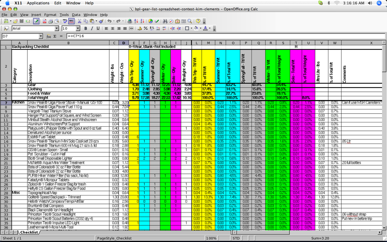The height and width of the screenshot is (242, 387).
Task: Sort the data ascending
Action: [136, 21]
